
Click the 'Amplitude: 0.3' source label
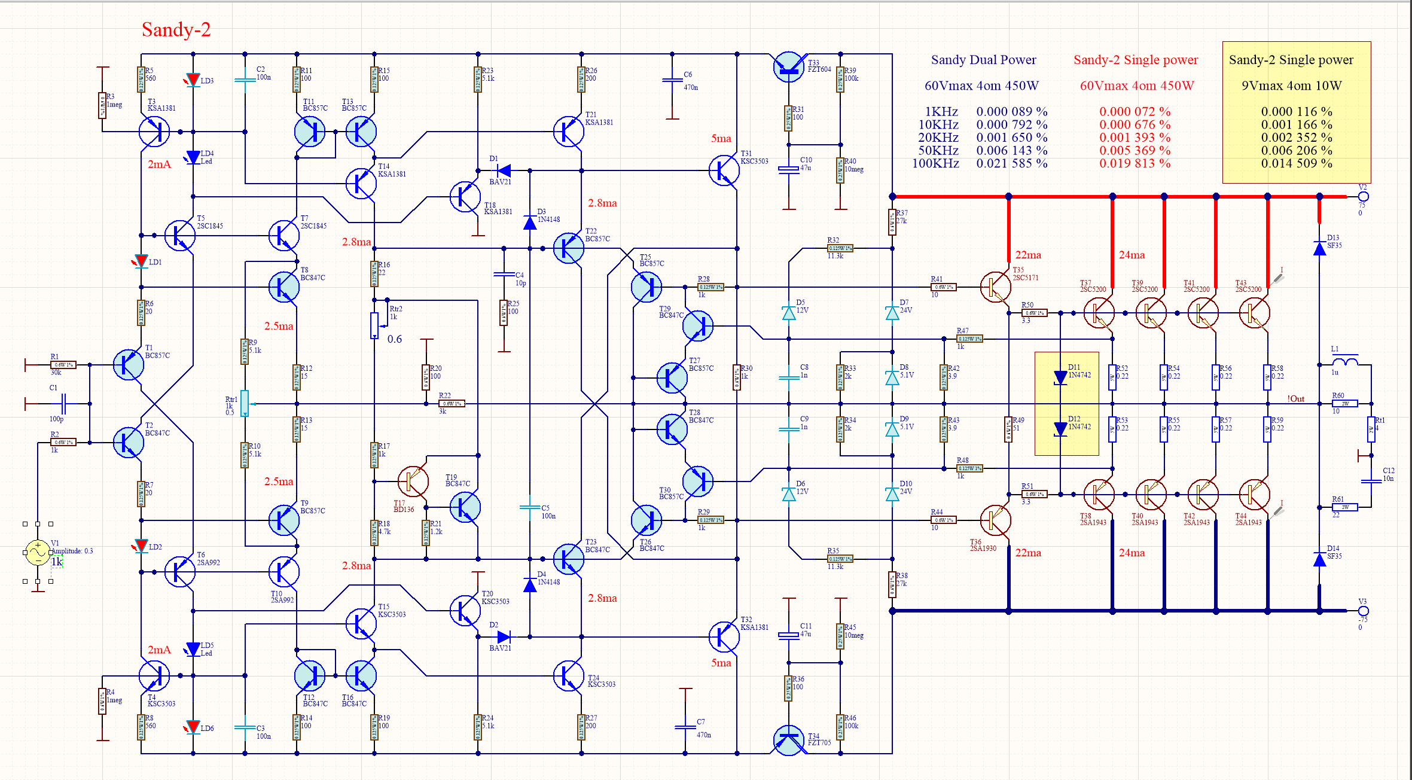click(72, 551)
